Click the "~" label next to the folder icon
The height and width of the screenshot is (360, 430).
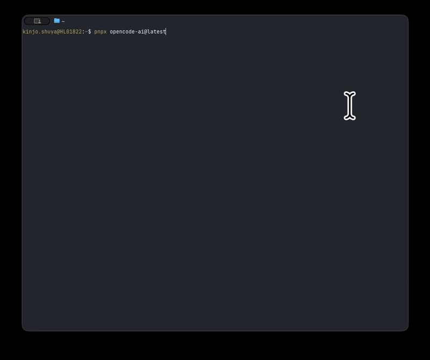tap(62, 21)
